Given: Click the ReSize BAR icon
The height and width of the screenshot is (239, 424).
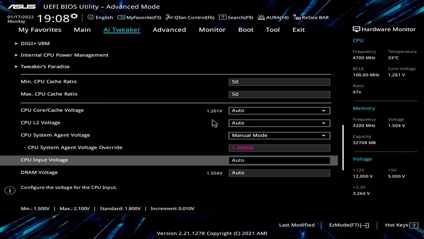Looking at the screenshot, I should (x=297, y=17).
